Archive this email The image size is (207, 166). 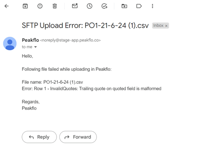click(25, 6)
